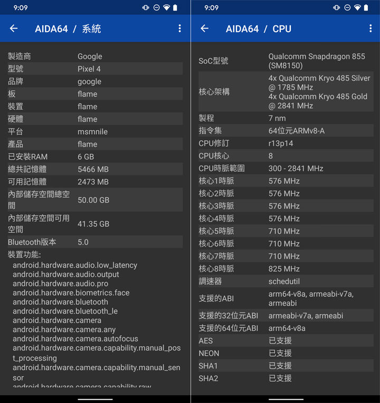This screenshot has width=380, height=403.
Task: Go back from the AIDA64 系統 screen
Action: click(14, 29)
